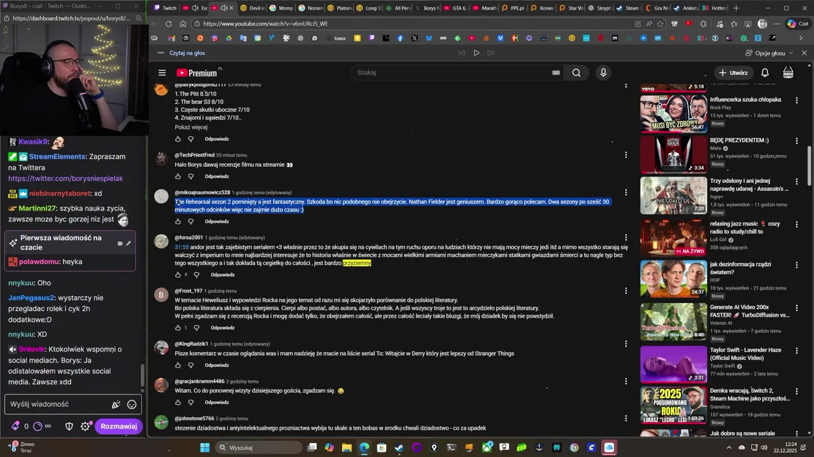Open the Twitter borysniespielak link in chat
Screen dimensions: 814x457
pyautogui.click(x=66, y=178)
